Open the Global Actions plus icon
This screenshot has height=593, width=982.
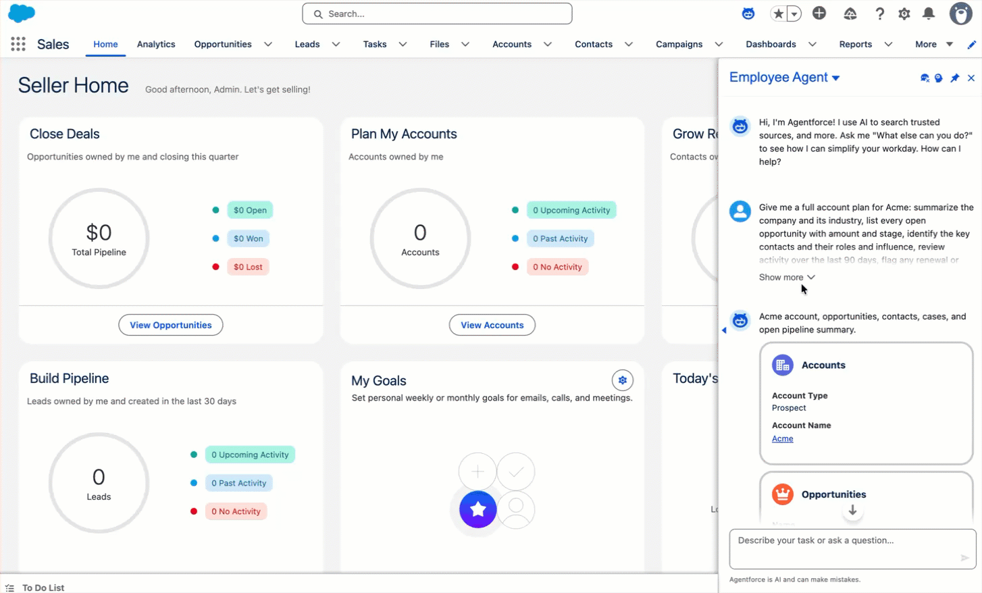coord(819,14)
